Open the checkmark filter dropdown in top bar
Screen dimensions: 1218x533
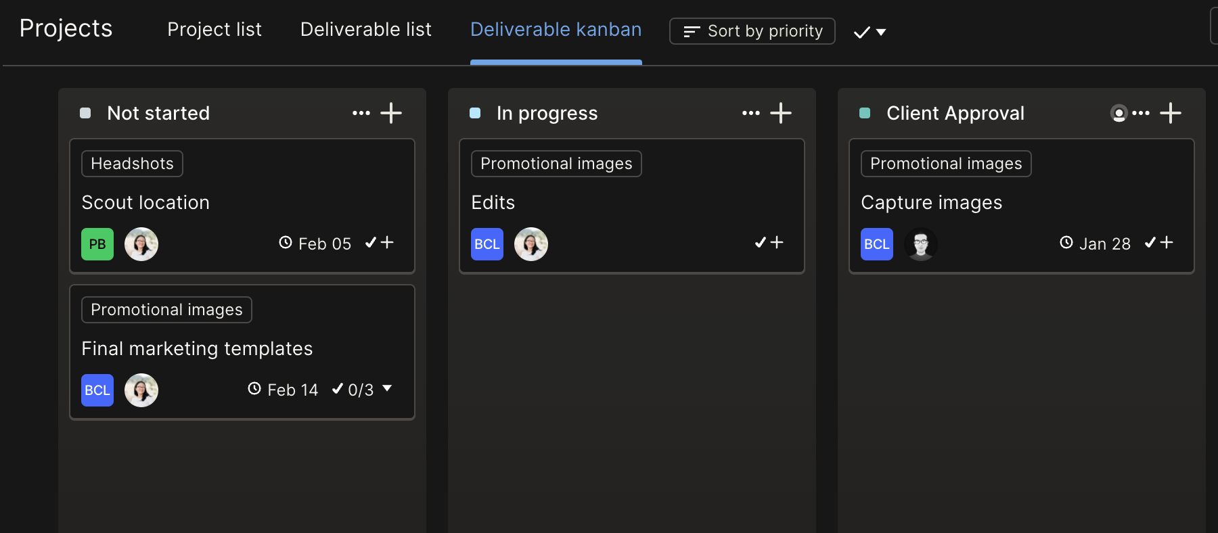tap(870, 32)
